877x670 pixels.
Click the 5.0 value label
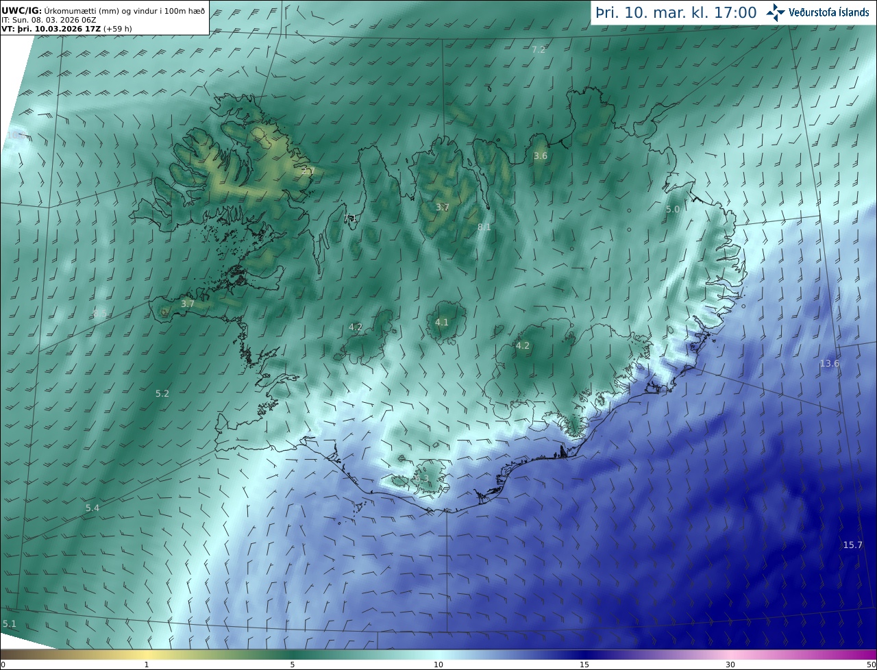pyautogui.click(x=673, y=209)
